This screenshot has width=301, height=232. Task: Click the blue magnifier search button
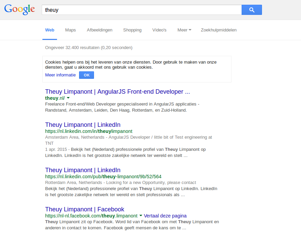252,10
